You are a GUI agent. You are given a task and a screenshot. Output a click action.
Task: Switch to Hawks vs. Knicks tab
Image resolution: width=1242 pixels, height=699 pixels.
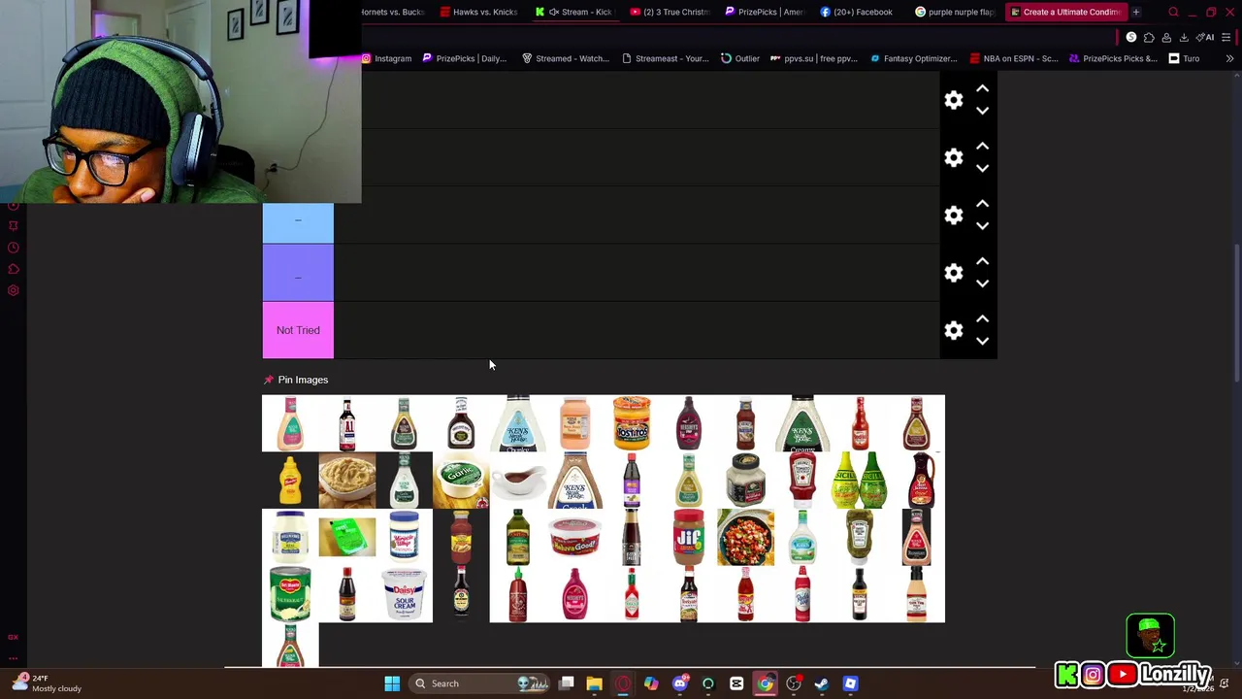pyautogui.click(x=479, y=12)
